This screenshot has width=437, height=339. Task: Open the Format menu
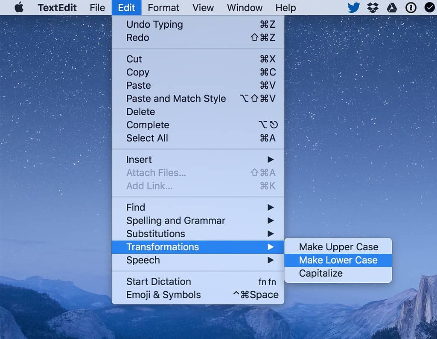coord(163,7)
